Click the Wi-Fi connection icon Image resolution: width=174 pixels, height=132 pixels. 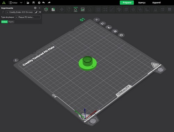pos(40,12)
